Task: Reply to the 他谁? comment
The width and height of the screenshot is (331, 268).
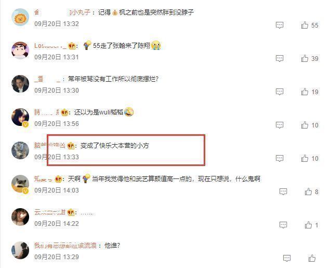Action: coord(287,258)
